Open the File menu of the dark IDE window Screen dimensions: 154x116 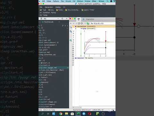point(41,7)
